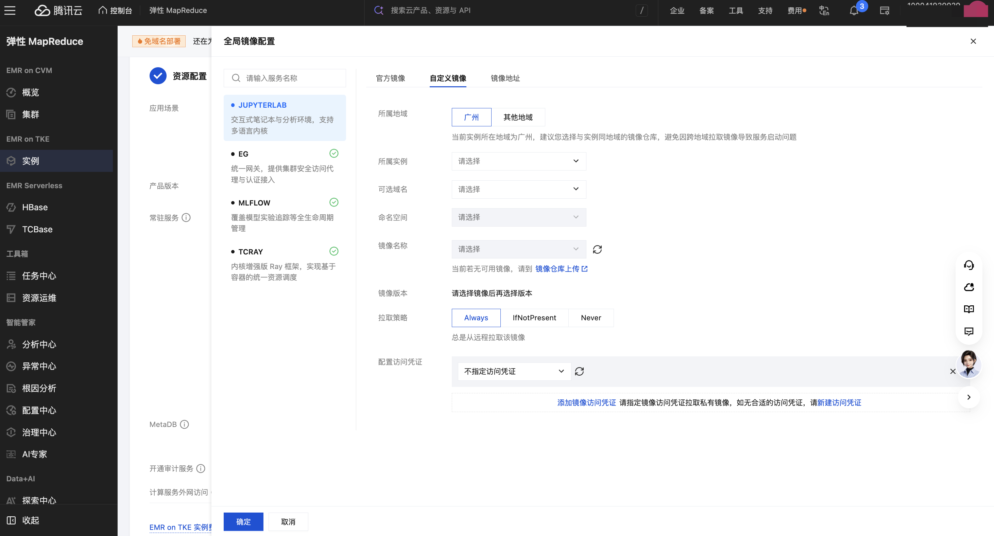Open the 企业 top menu
The width and height of the screenshot is (994, 536).
677,11
